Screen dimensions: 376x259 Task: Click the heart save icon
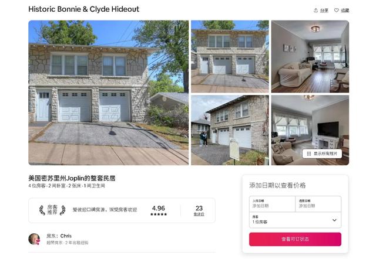337,11
